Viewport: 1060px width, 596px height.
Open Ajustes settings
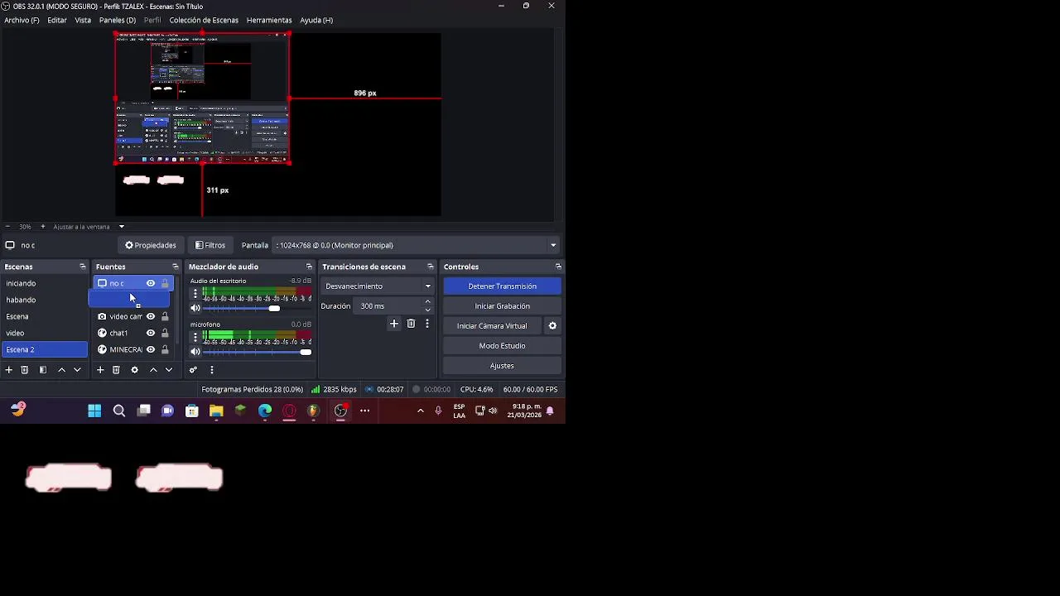(x=503, y=366)
